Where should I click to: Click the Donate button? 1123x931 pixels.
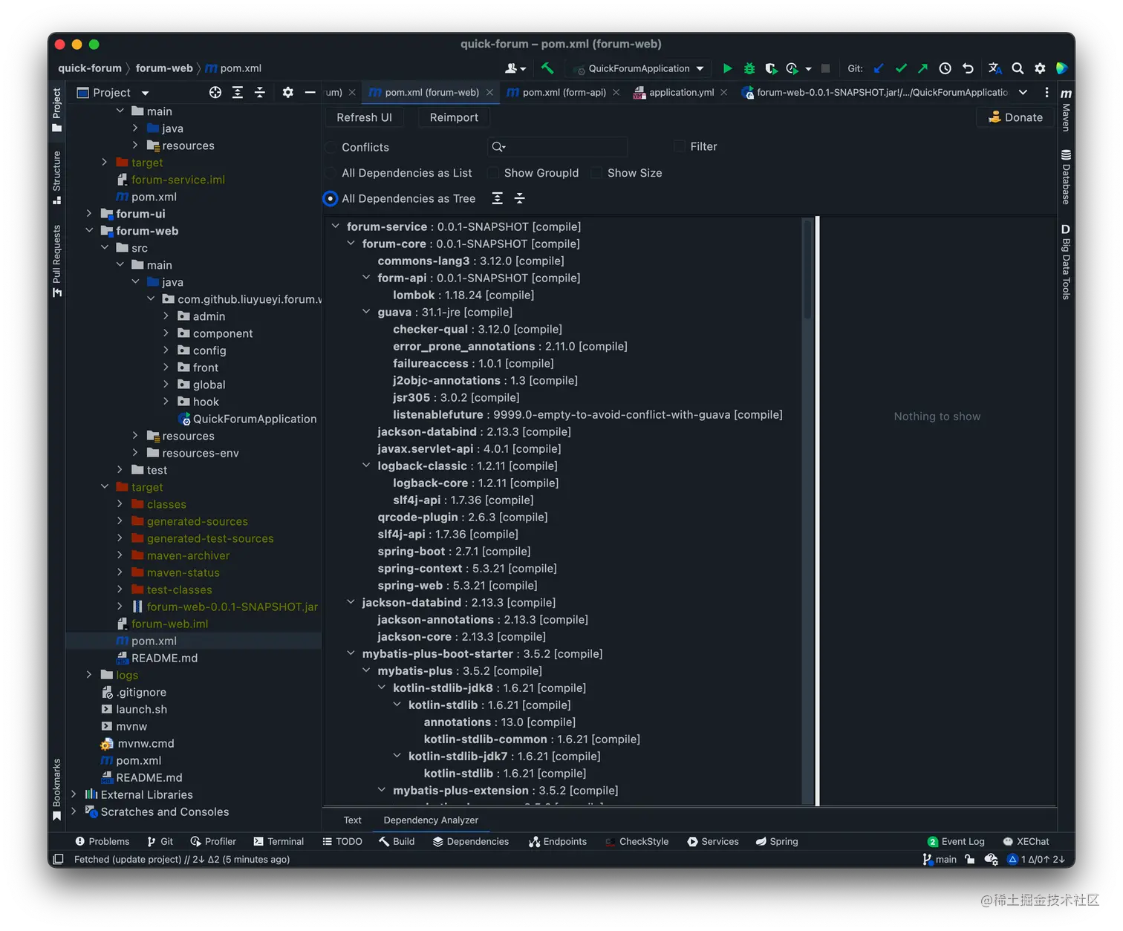[x=1015, y=117]
